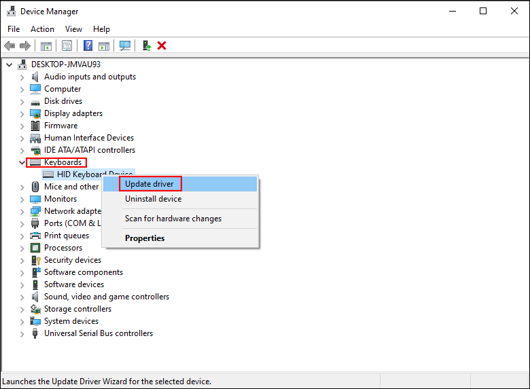Viewport: 530px width, 389px height.
Task: Click the Computer category monitor icon
Action: [35, 89]
